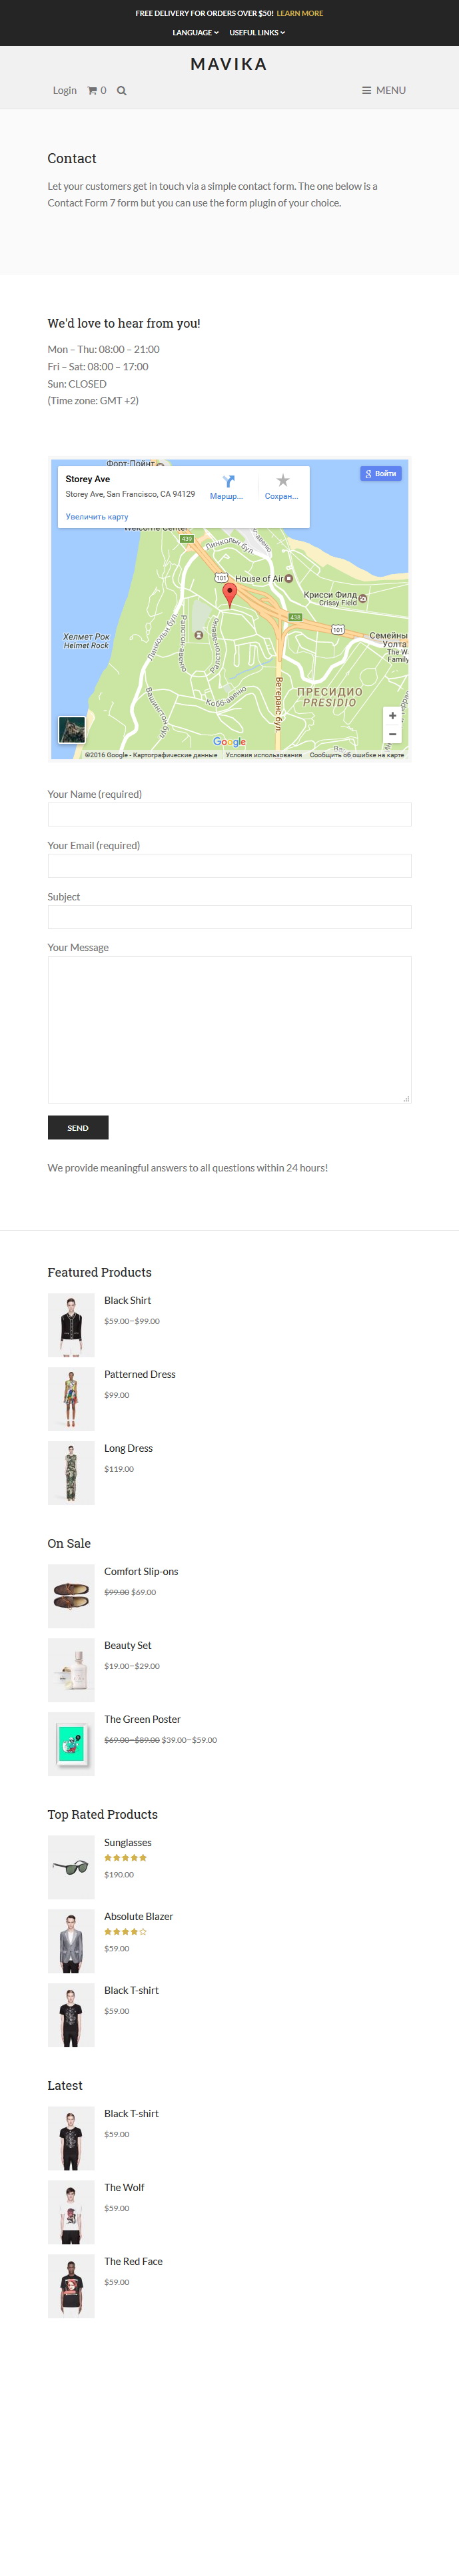Click the map save star icon
This screenshot has width=459, height=2576.
(283, 481)
